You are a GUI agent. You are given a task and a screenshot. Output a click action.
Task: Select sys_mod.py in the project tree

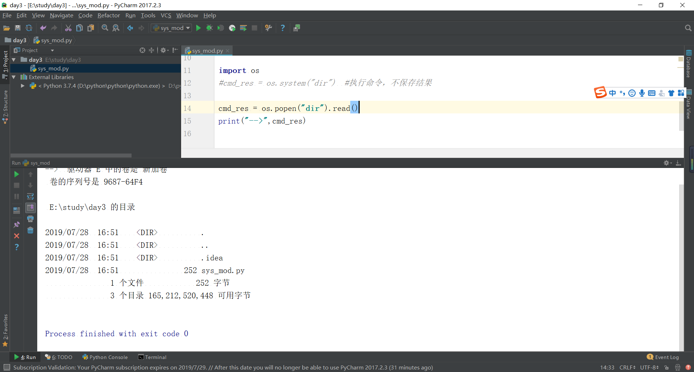(x=53, y=68)
